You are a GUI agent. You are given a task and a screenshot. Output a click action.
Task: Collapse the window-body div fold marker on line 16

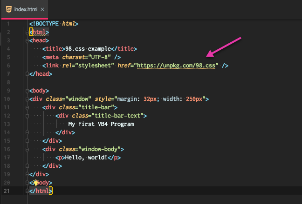(27, 149)
